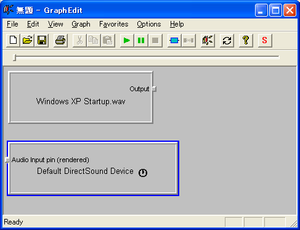
Task: Select the Windows XP Startup.wav filter
Action: pos(81,97)
